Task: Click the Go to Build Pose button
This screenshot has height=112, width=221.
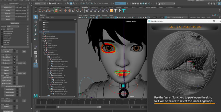Action: tap(8, 111)
